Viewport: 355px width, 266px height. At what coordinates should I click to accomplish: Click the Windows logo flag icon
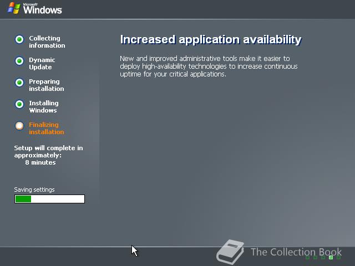13,9
